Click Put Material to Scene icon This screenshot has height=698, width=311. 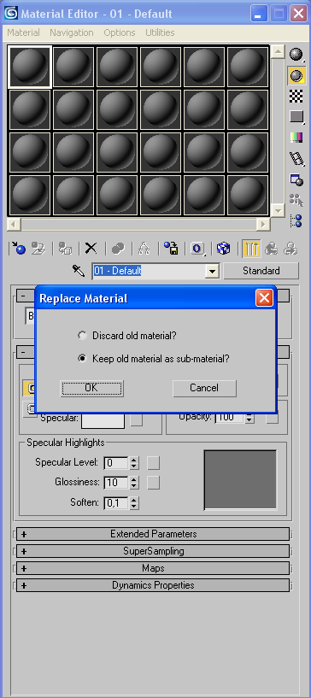(38, 248)
